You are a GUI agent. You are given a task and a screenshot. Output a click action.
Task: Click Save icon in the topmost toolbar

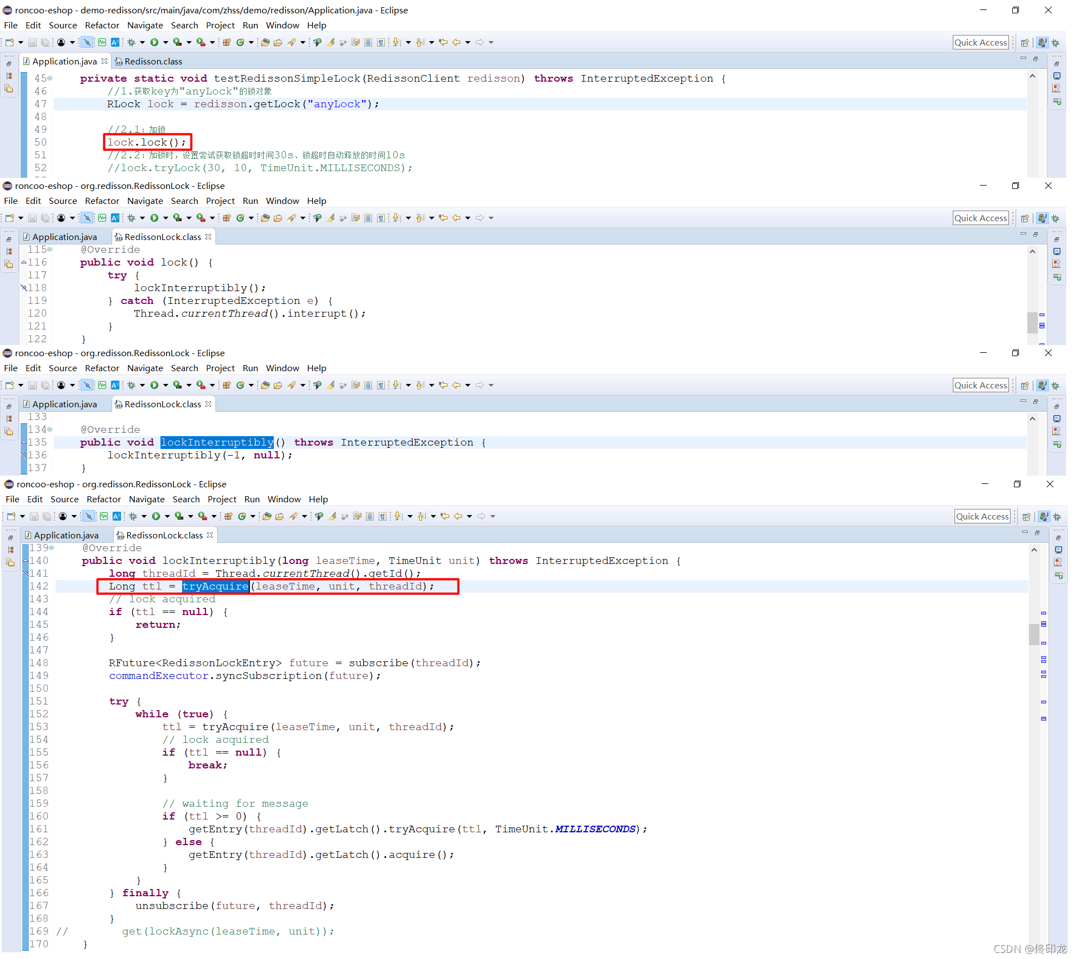[33, 42]
